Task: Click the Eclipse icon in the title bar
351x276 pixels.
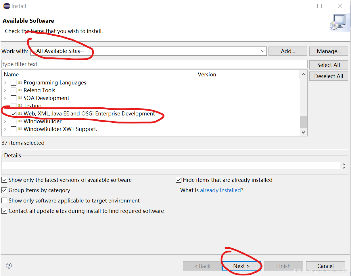Action: [6, 6]
